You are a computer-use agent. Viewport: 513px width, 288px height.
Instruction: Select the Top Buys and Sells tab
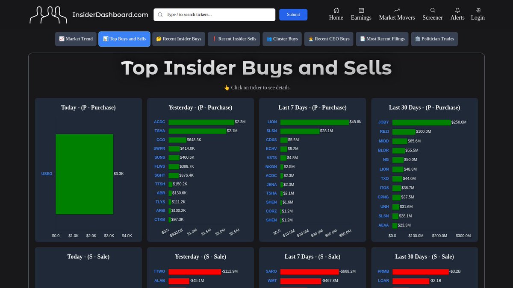pyautogui.click(x=124, y=39)
